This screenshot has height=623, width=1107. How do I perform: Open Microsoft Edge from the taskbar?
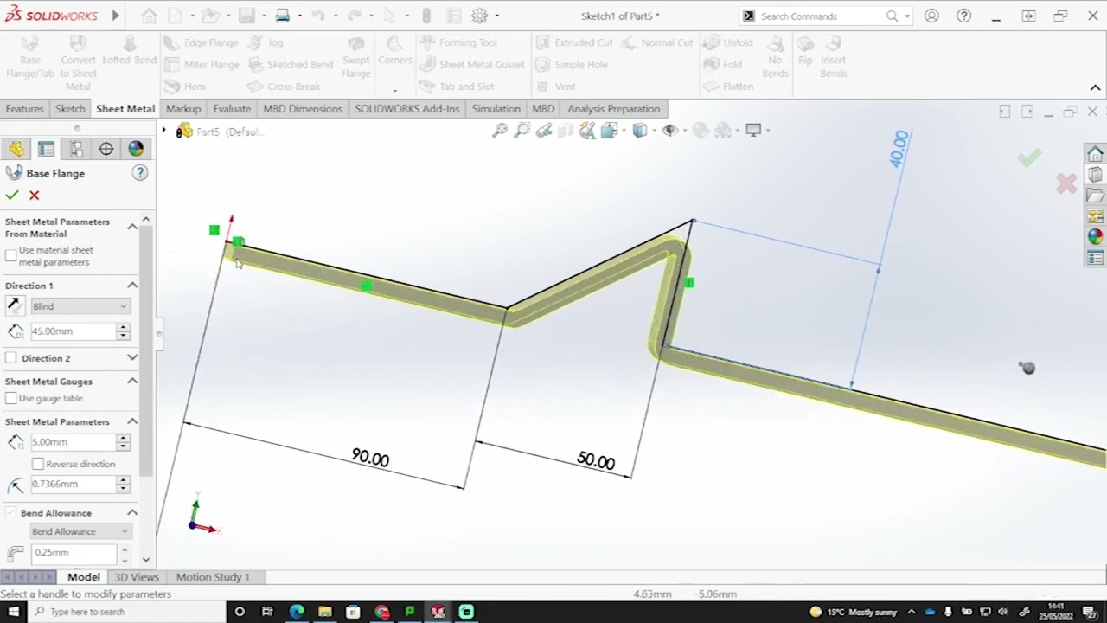click(x=297, y=612)
